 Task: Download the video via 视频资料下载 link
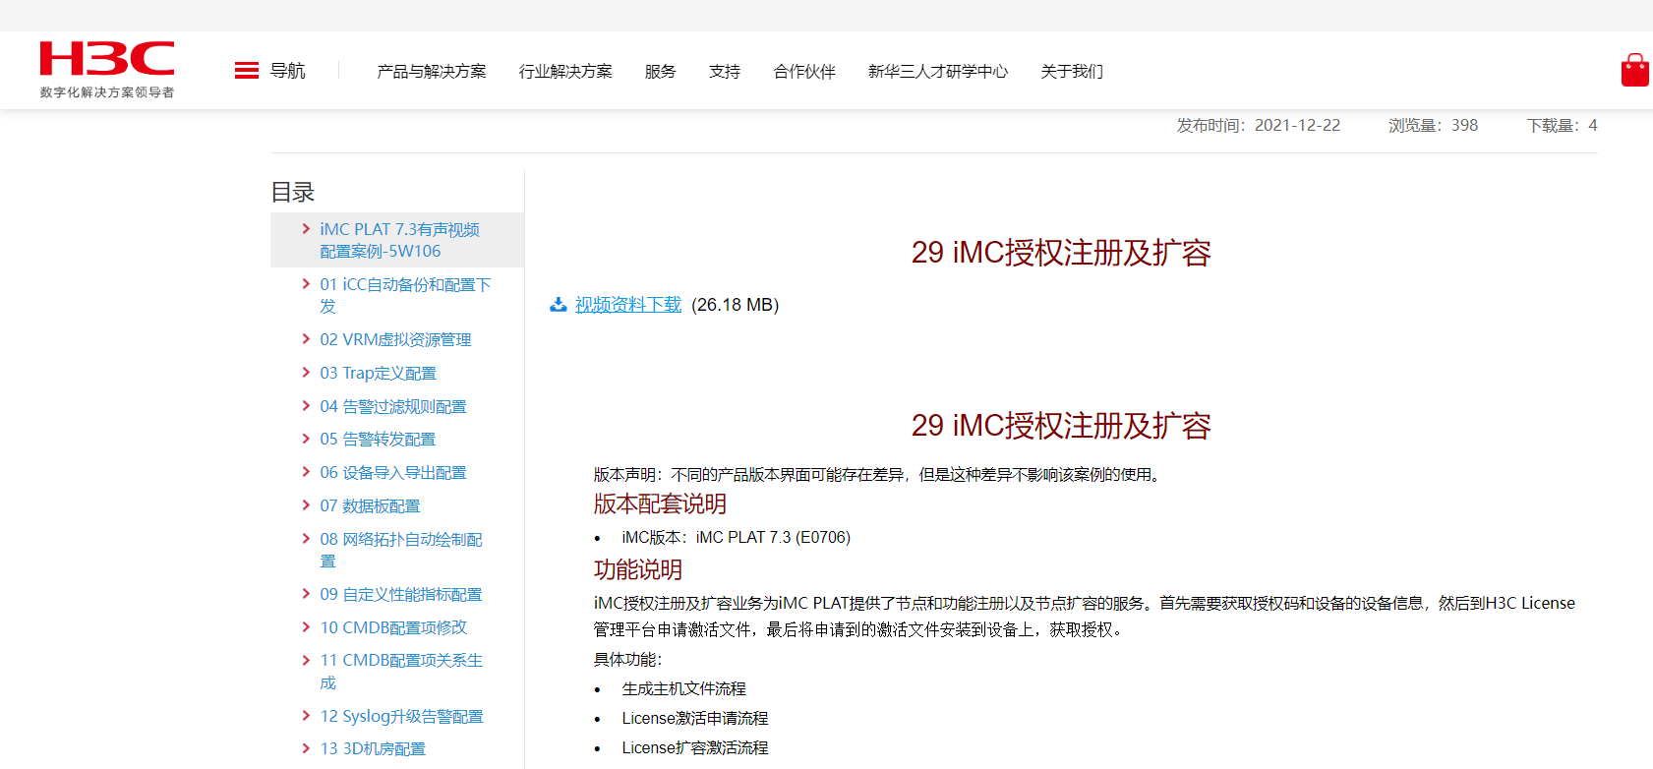pos(628,305)
